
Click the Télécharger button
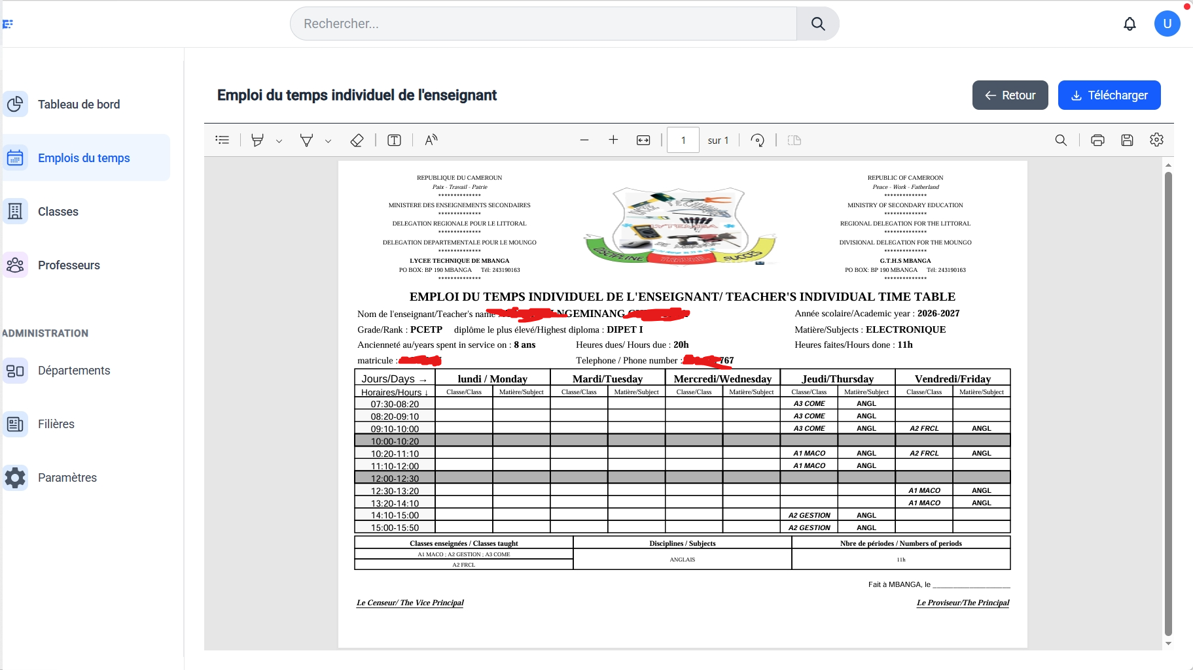[x=1109, y=95]
